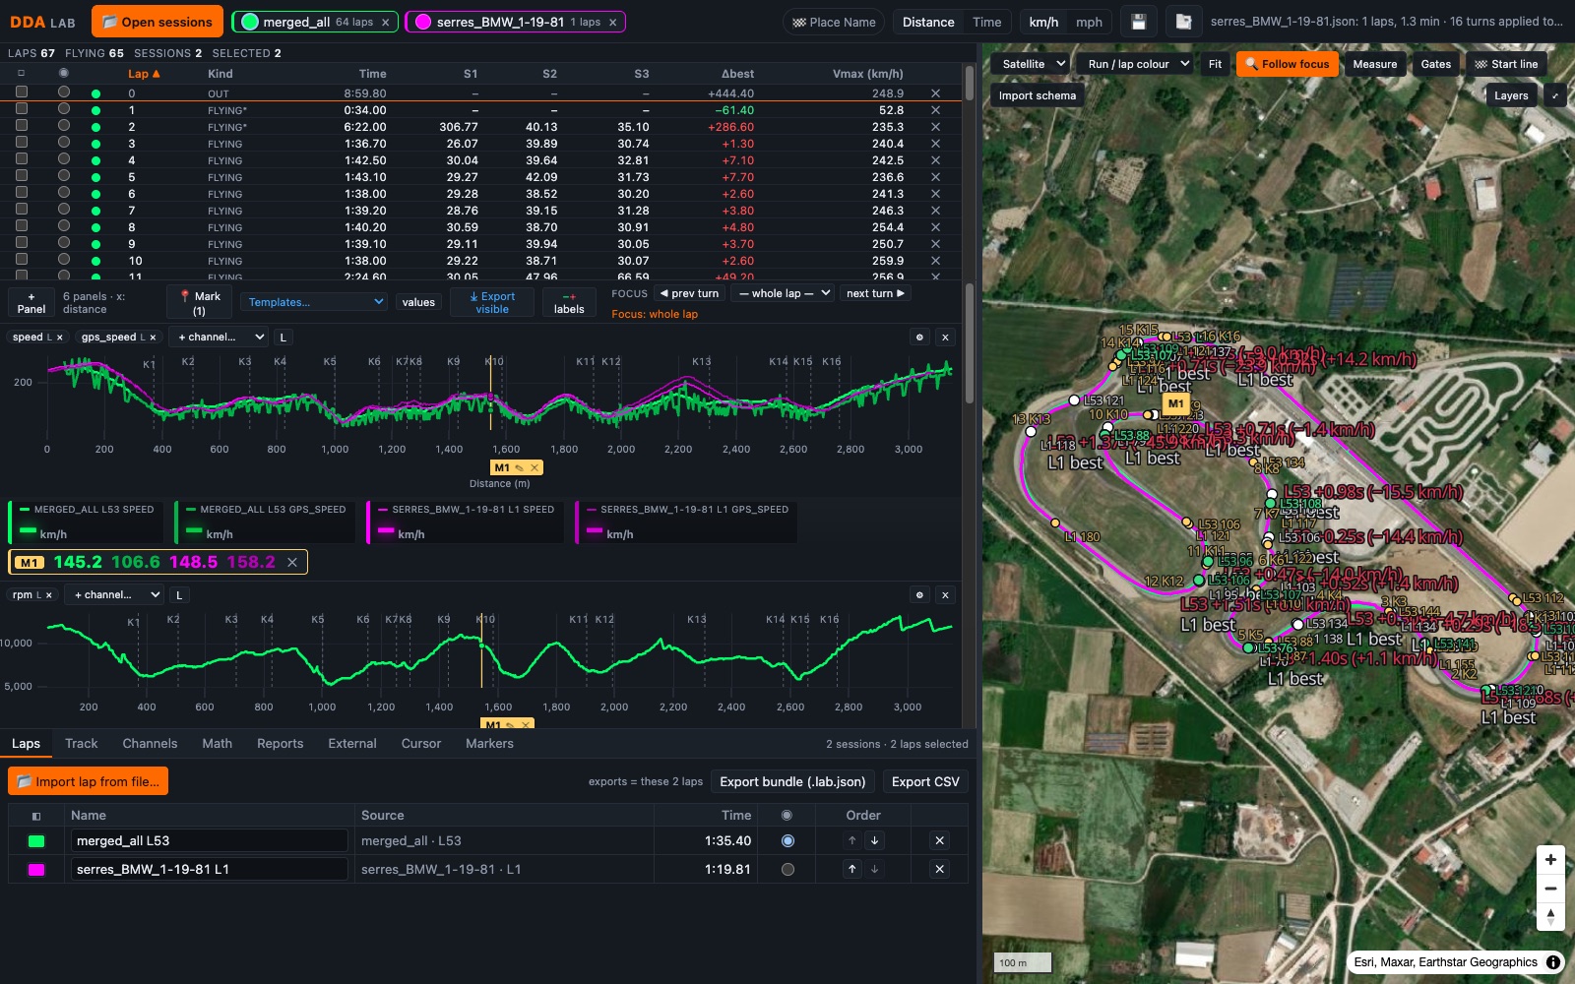The image size is (1575, 984).
Task: Toggle the values button
Action: point(418,302)
